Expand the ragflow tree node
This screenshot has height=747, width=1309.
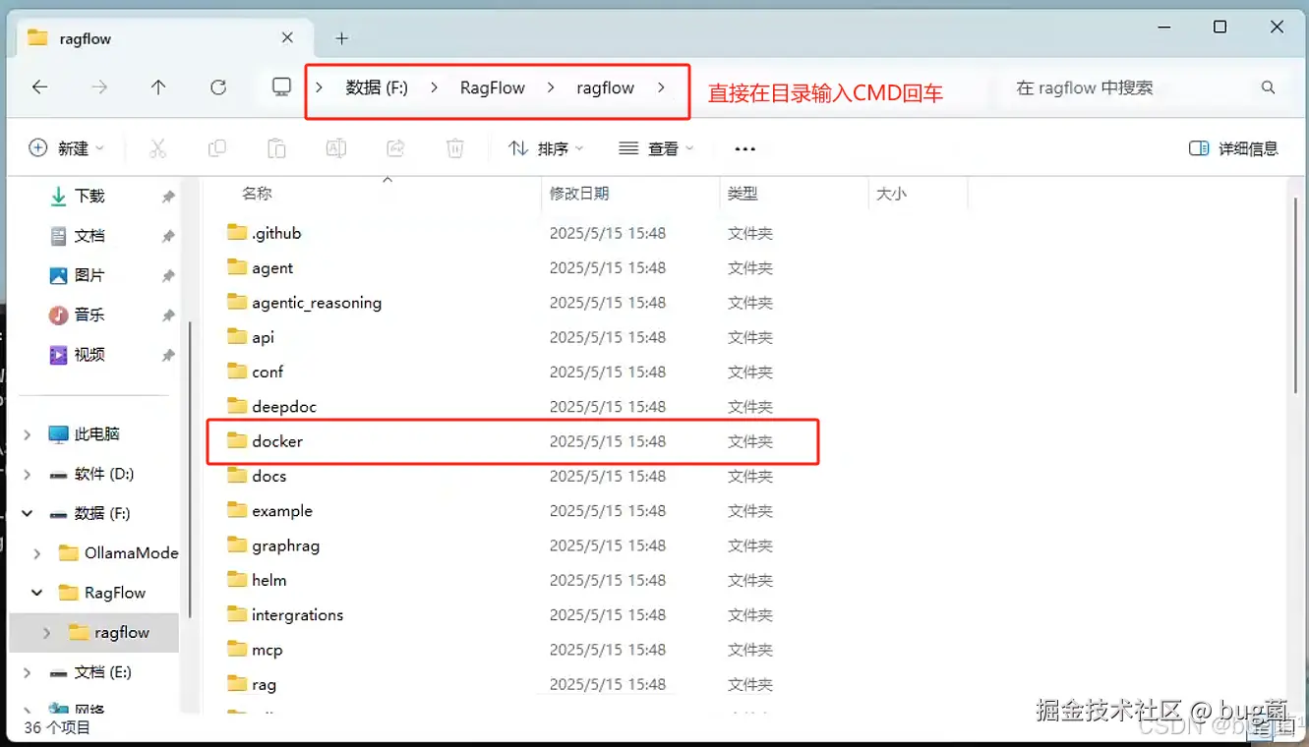point(47,633)
